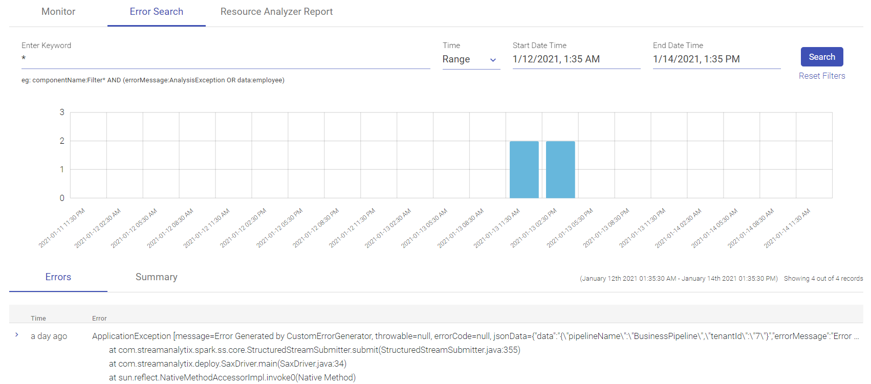
Task: Select the Error Search tab
Action: (156, 11)
